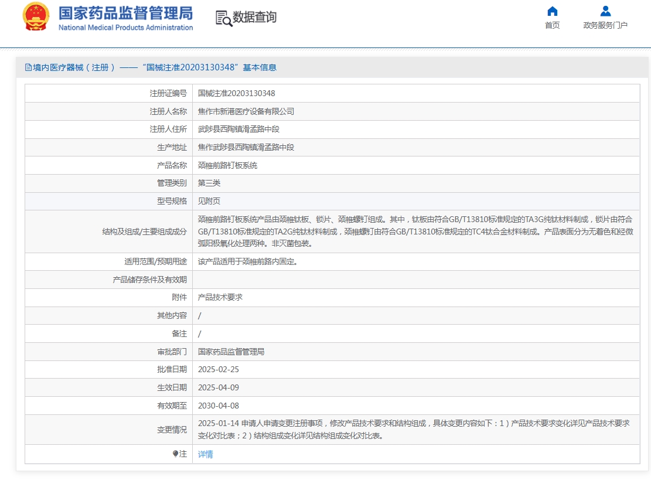The height and width of the screenshot is (480, 651).
Task: Click the 数据查询 heading
Action: 254,17
